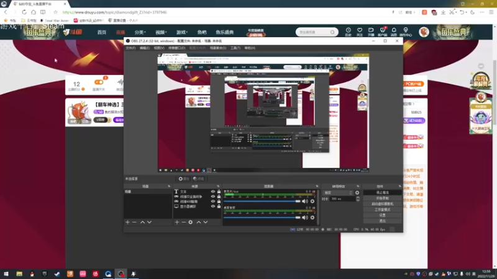The height and width of the screenshot is (279, 497).
Task: Open source properties gear in sources toolbar
Action: tap(191, 223)
